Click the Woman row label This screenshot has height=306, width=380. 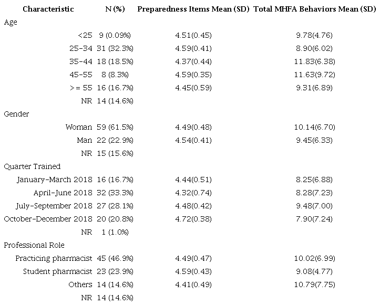79,127
